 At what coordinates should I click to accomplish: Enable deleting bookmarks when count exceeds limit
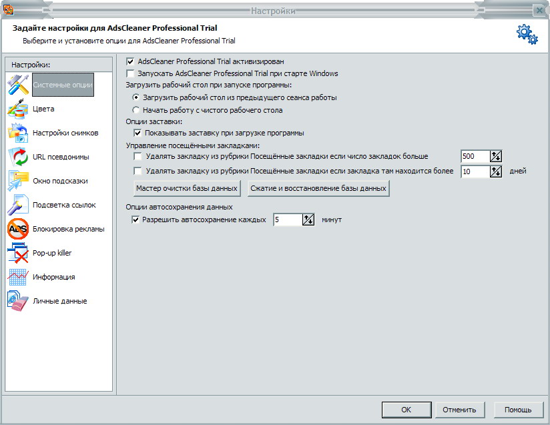137,156
